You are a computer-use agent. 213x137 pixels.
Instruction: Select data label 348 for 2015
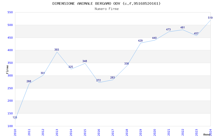85,61
